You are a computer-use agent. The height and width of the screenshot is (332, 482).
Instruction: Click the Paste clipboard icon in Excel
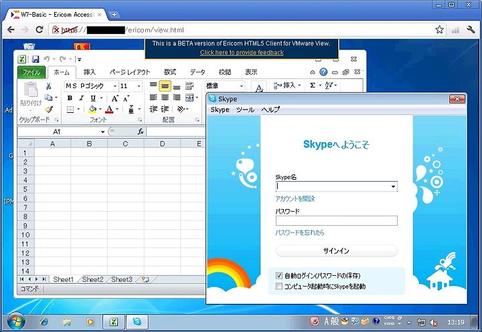click(31, 90)
